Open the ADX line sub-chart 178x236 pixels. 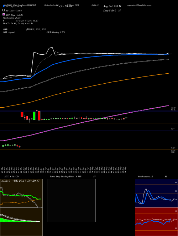pos(21,193)
